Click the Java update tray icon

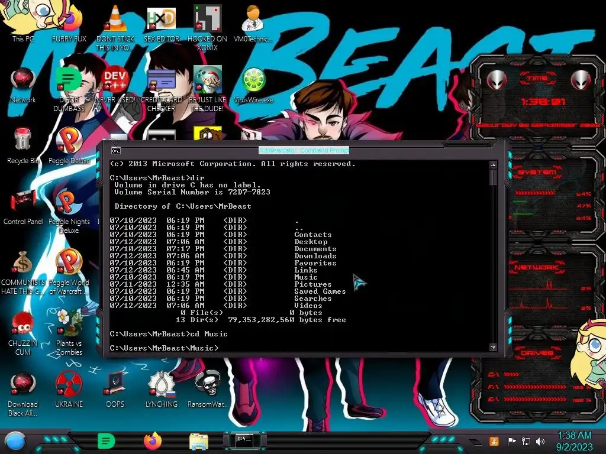click(494, 441)
